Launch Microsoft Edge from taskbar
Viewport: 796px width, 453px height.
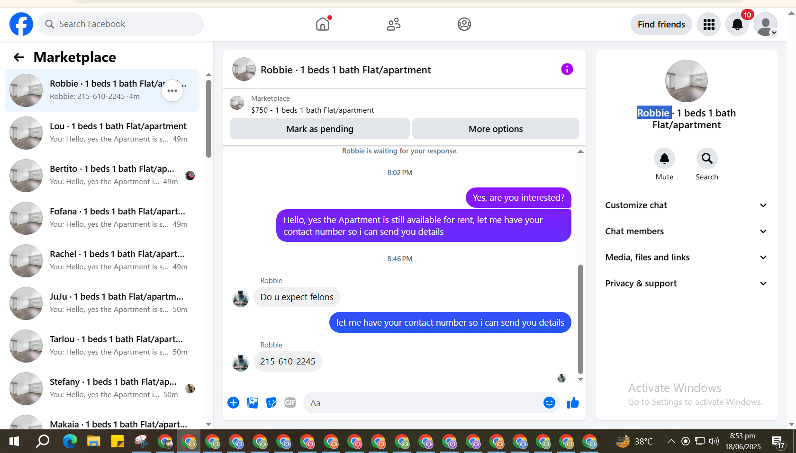pyautogui.click(x=70, y=442)
